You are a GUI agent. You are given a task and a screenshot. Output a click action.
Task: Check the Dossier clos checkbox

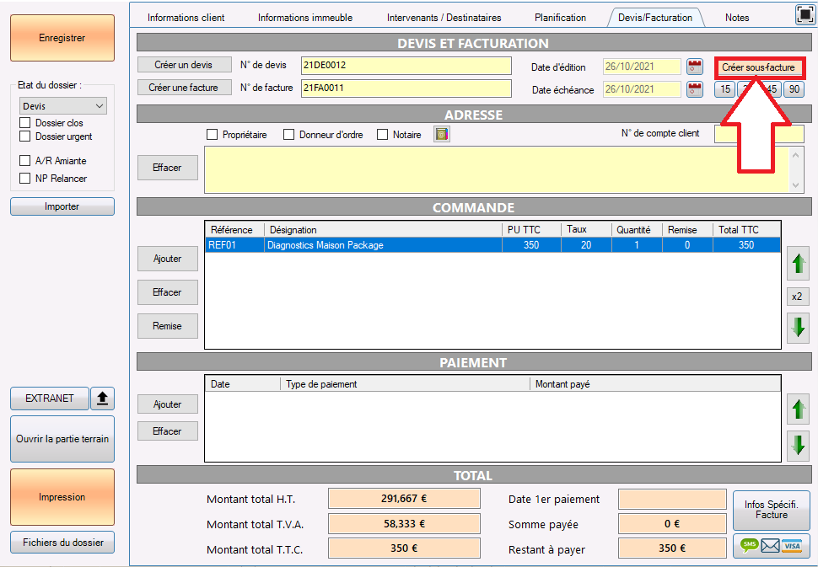click(x=24, y=123)
